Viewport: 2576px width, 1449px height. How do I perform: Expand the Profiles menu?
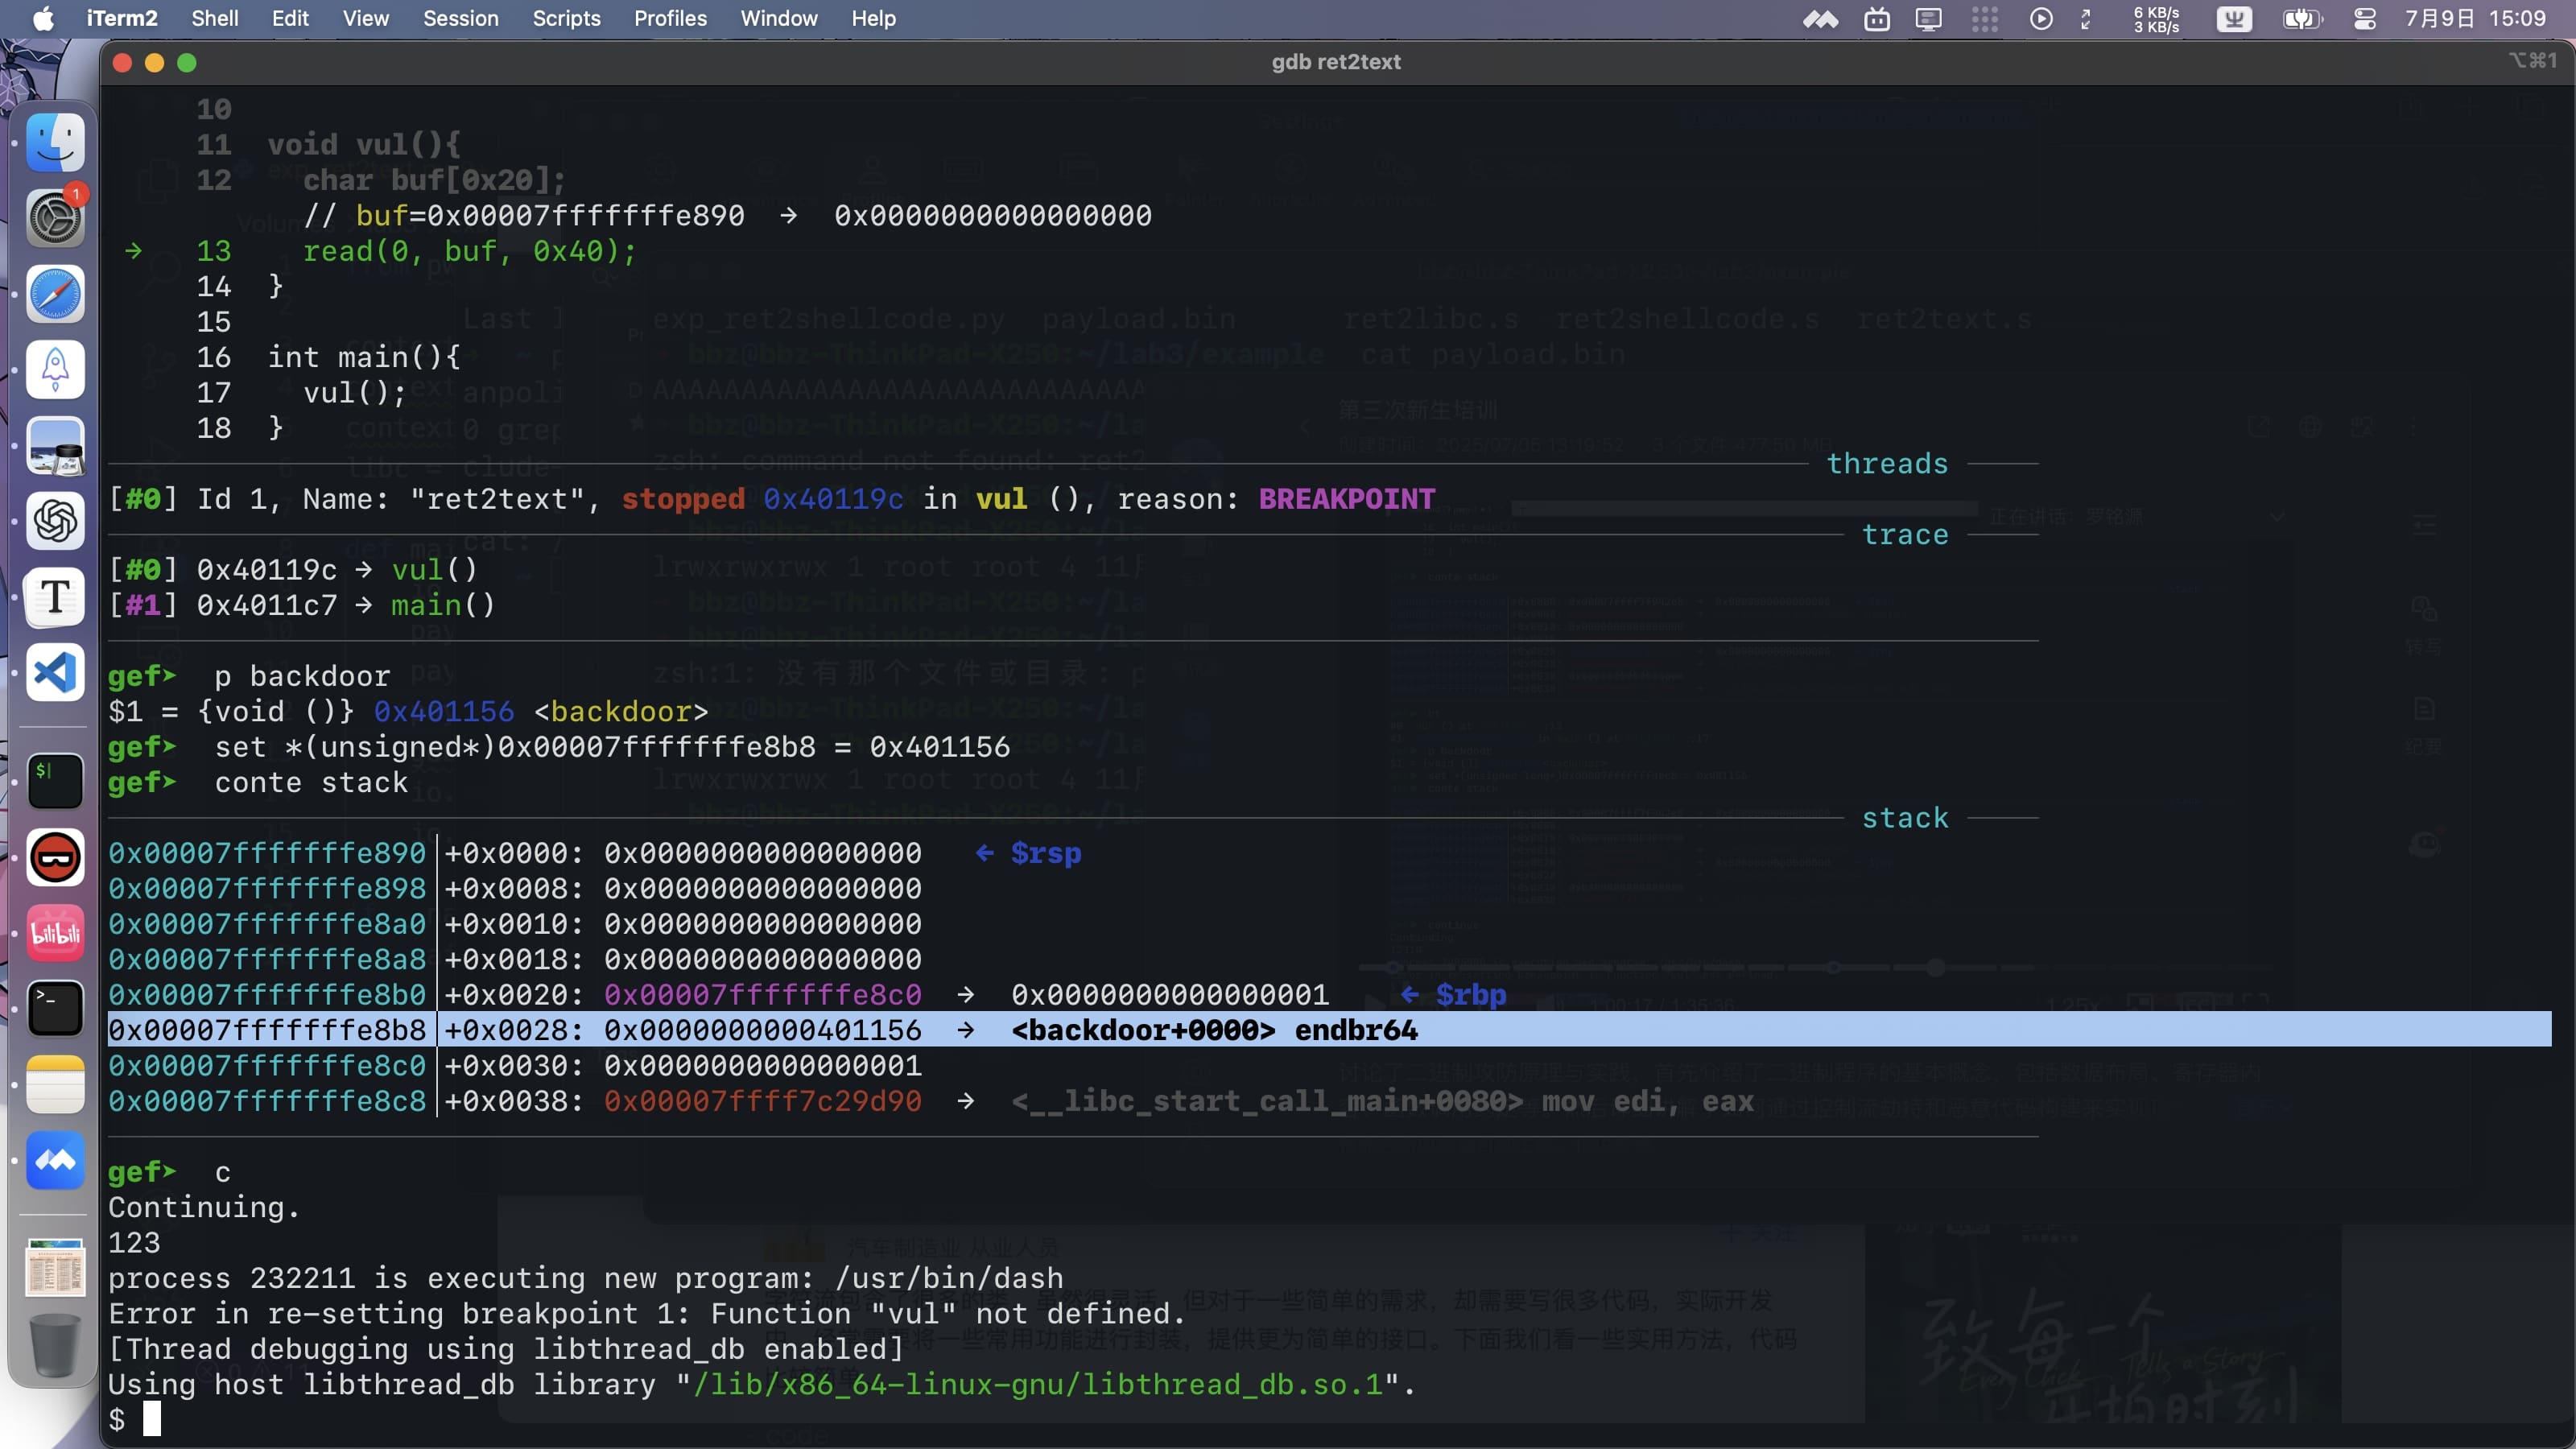[670, 19]
